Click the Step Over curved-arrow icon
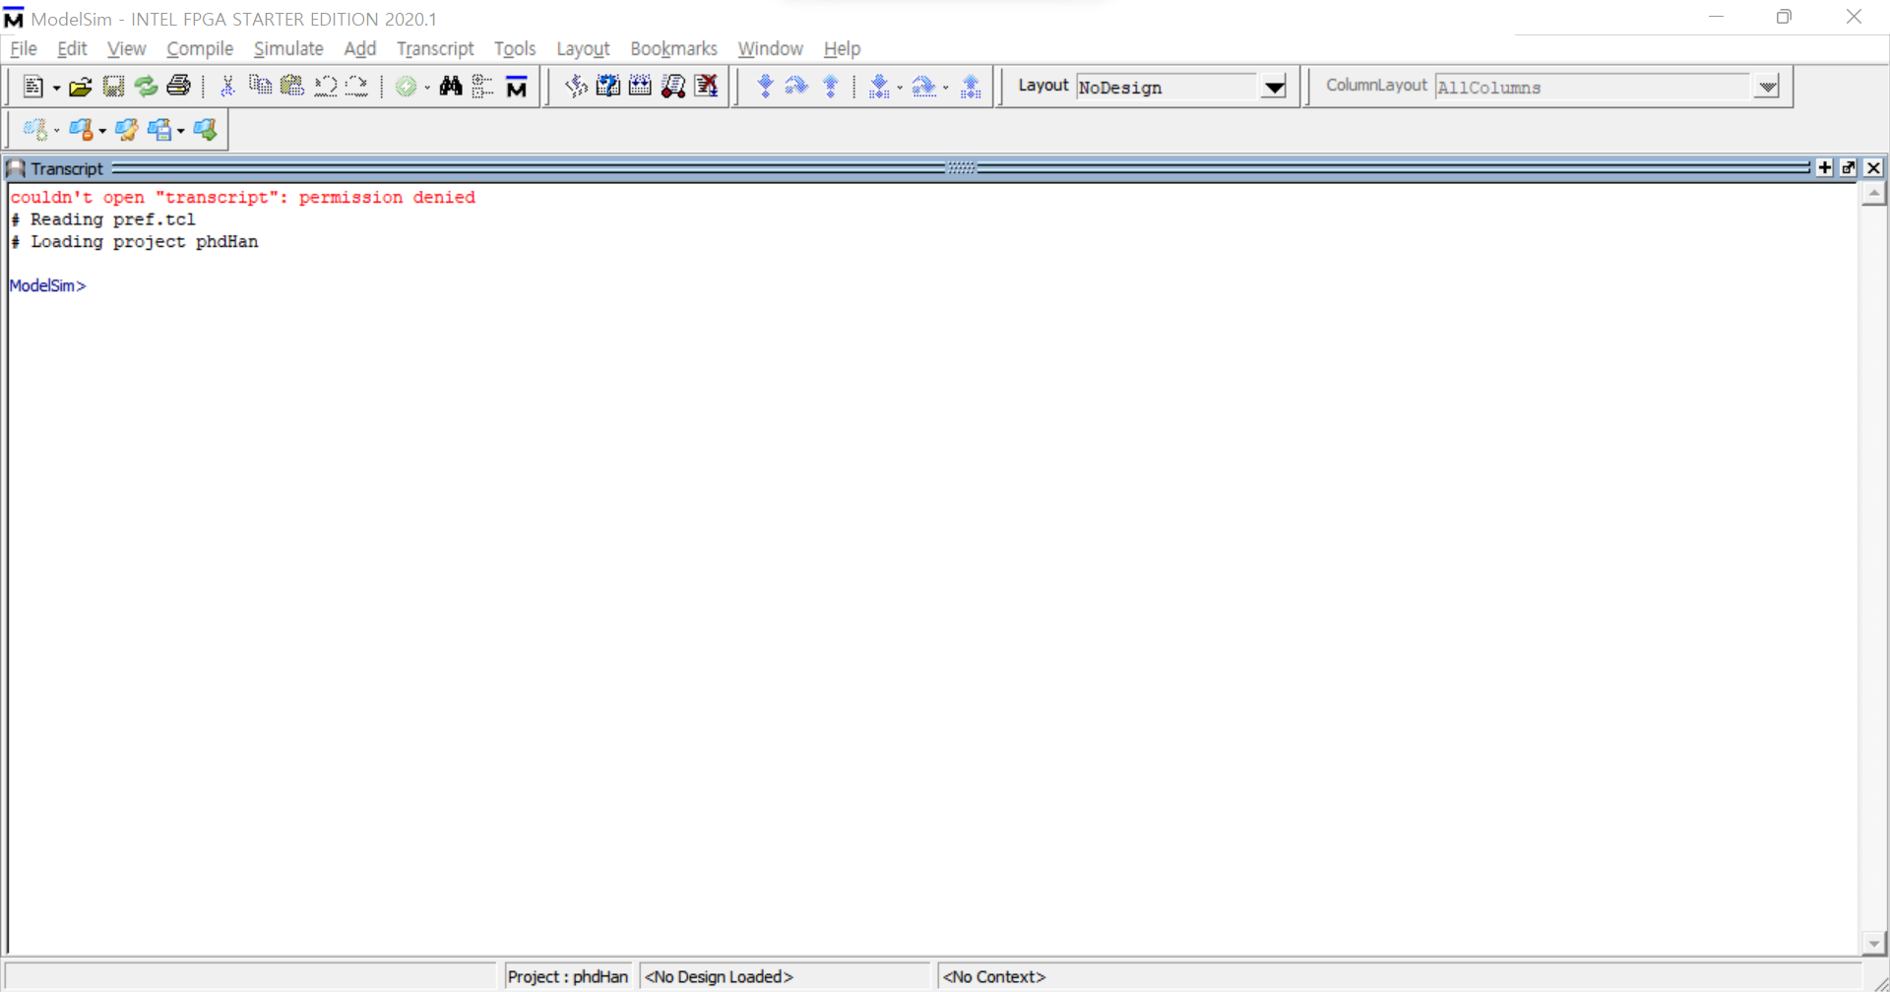The height and width of the screenshot is (992, 1890). pos(796,87)
